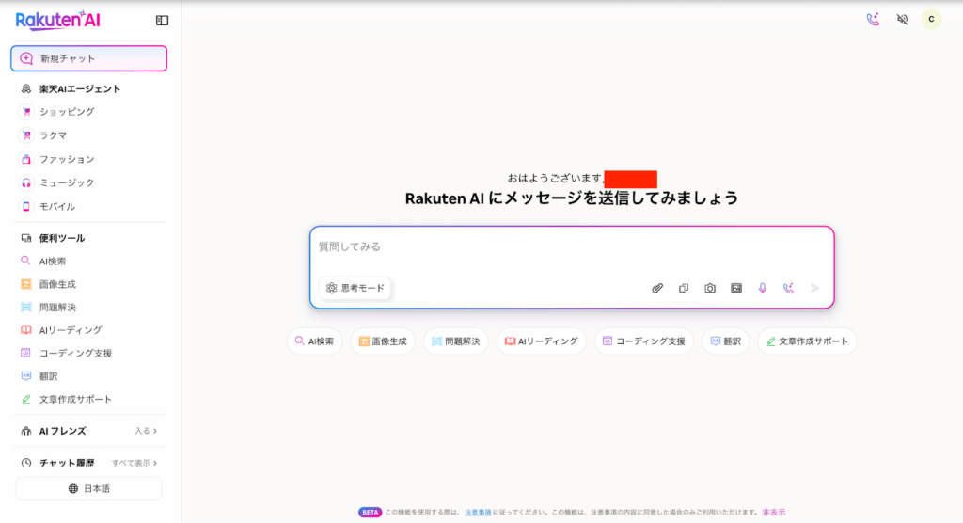Click the AIリーディング chip below input
963x523 pixels.
pyautogui.click(x=541, y=341)
